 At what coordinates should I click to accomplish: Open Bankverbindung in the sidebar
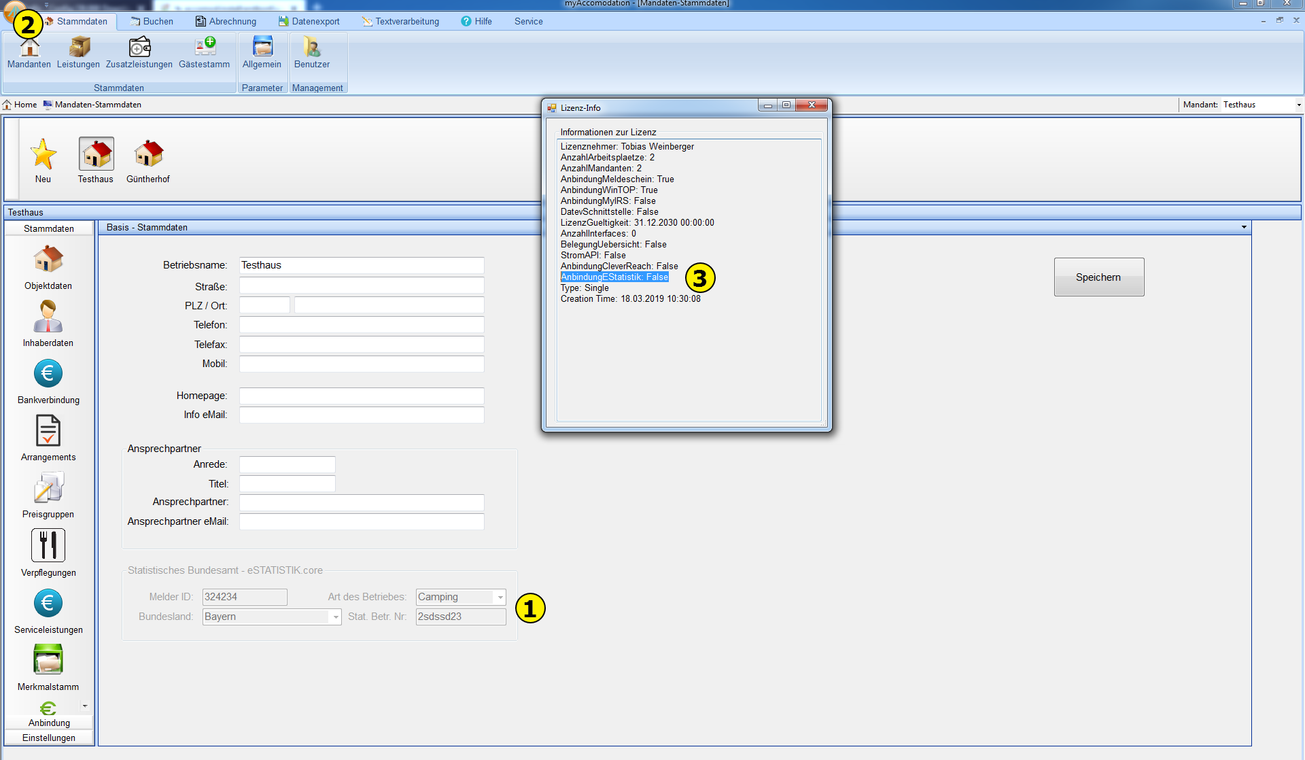(48, 381)
